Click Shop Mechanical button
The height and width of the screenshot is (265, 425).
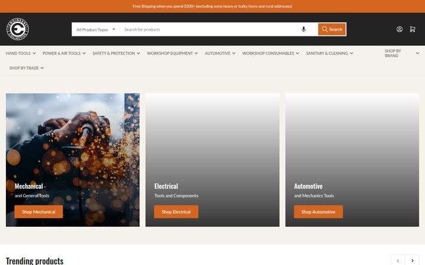coord(38,212)
